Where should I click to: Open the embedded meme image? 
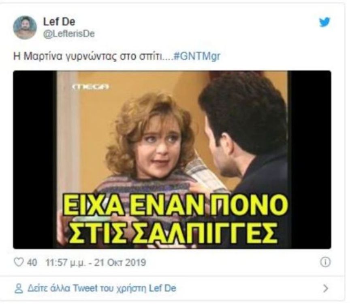(x=172, y=160)
